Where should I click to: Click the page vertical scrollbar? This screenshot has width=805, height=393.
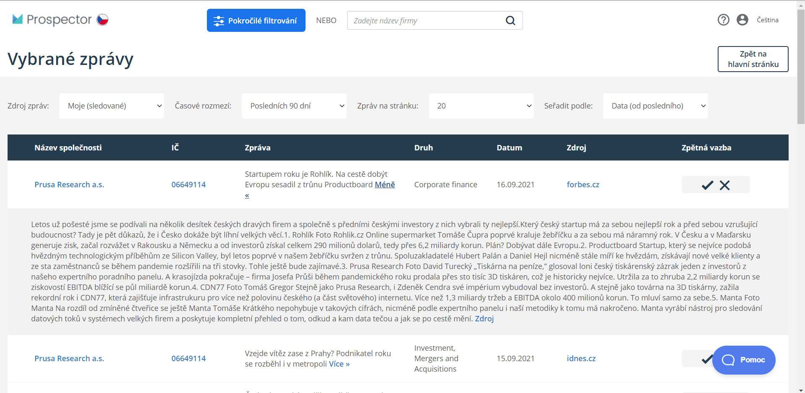(801, 67)
